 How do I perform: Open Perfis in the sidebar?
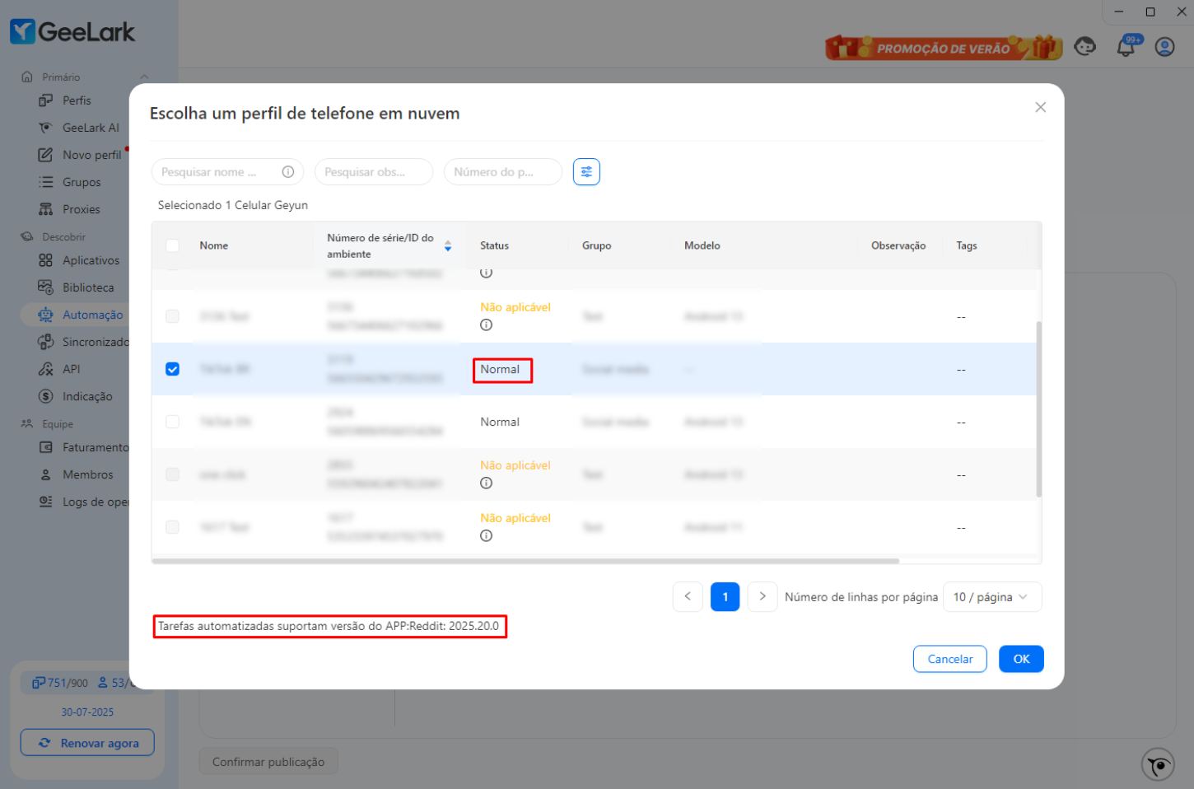(77, 100)
